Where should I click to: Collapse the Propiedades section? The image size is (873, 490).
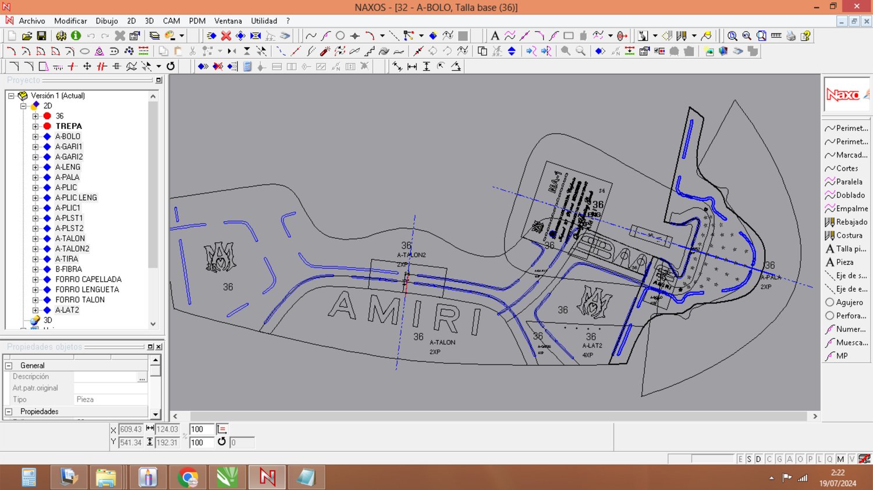click(9, 412)
